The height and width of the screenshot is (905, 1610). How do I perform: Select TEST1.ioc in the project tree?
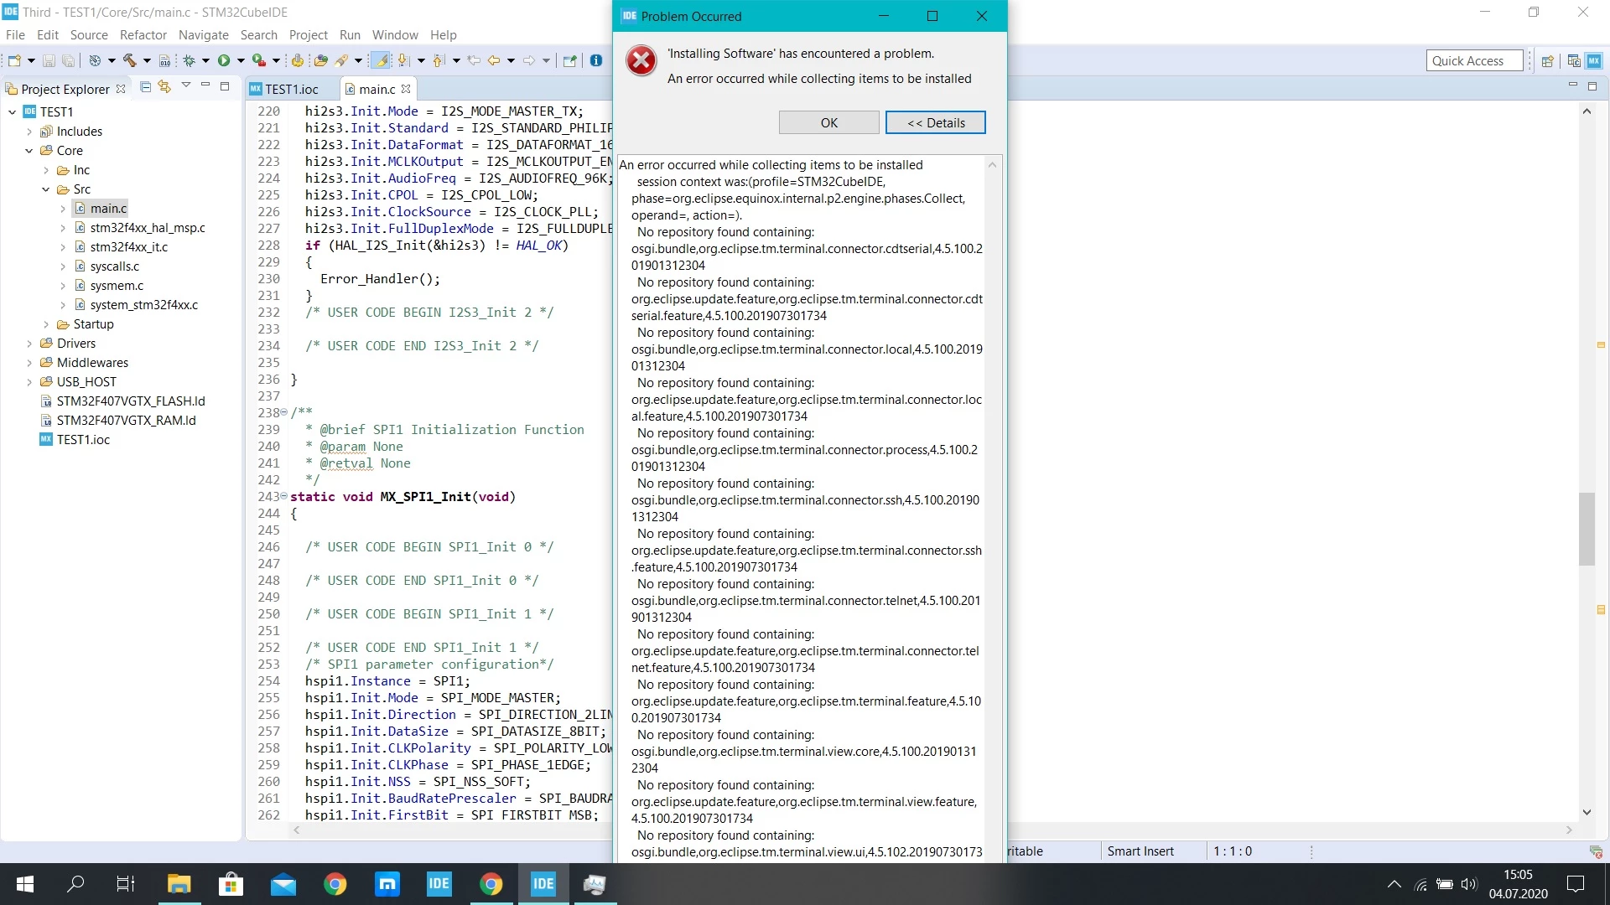point(83,440)
